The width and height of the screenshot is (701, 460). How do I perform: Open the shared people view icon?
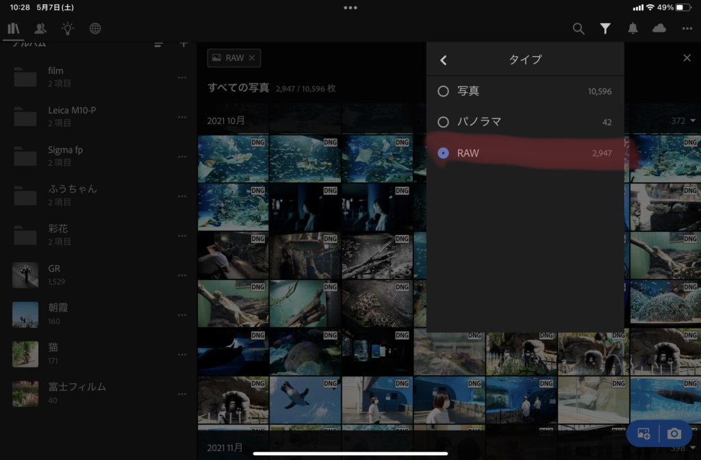[x=40, y=29]
